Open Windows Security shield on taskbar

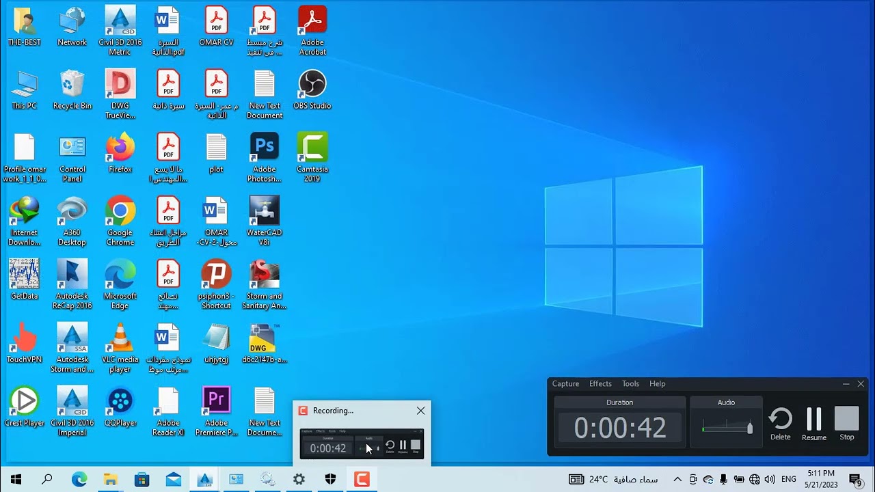pos(330,480)
